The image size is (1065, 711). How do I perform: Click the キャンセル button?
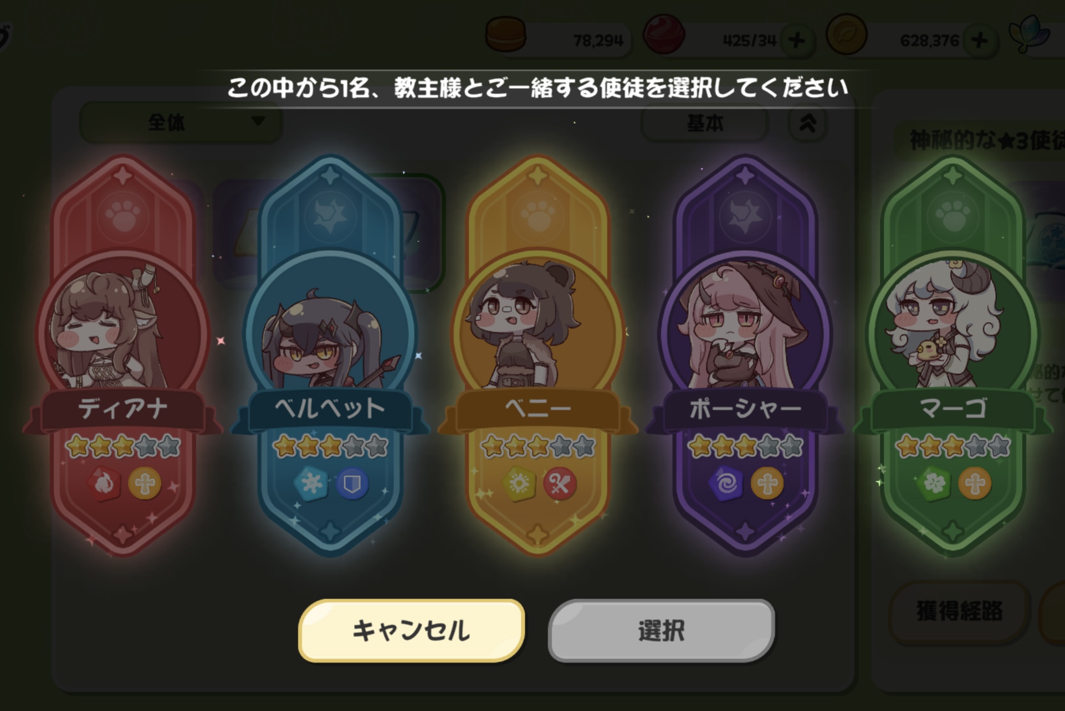tap(411, 631)
